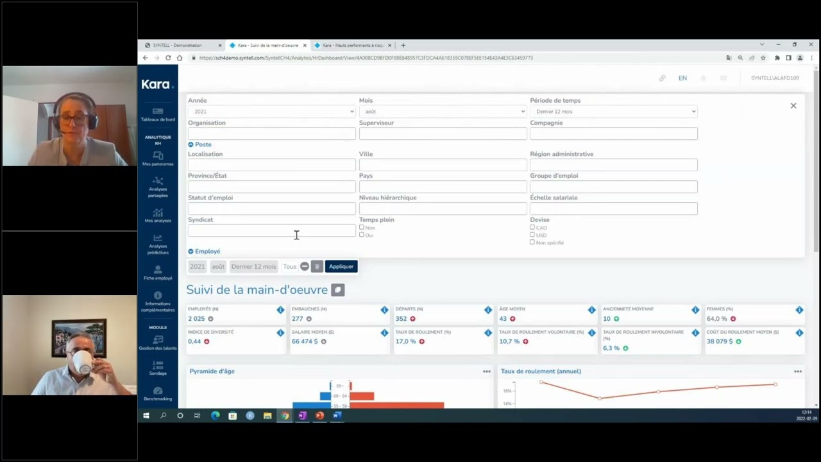This screenshot has width=821, height=462.
Task: Go to Analyses partagées in sidebar
Action: click(158, 187)
